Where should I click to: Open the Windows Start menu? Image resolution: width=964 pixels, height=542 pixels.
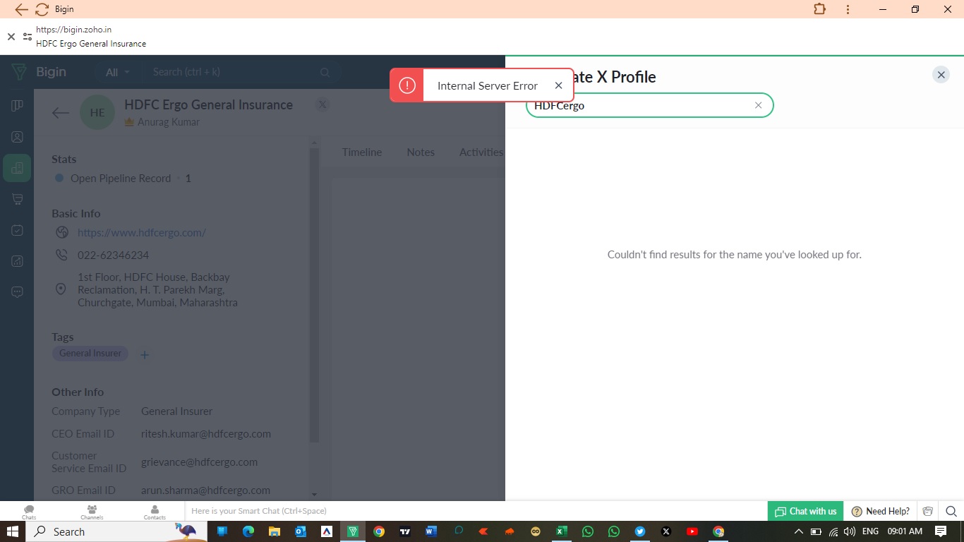point(12,531)
